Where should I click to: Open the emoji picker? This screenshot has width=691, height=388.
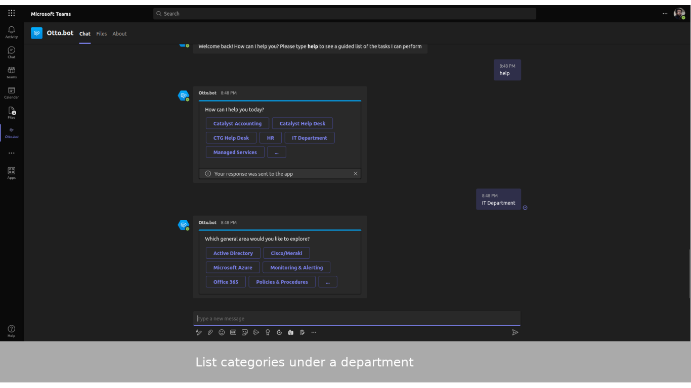click(222, 332)
